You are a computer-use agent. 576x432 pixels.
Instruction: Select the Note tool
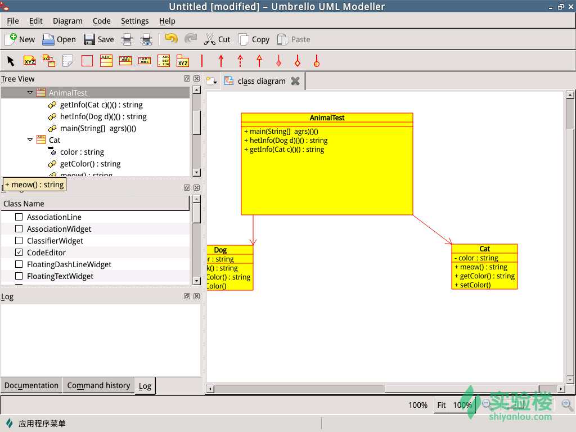pos(68,61)
